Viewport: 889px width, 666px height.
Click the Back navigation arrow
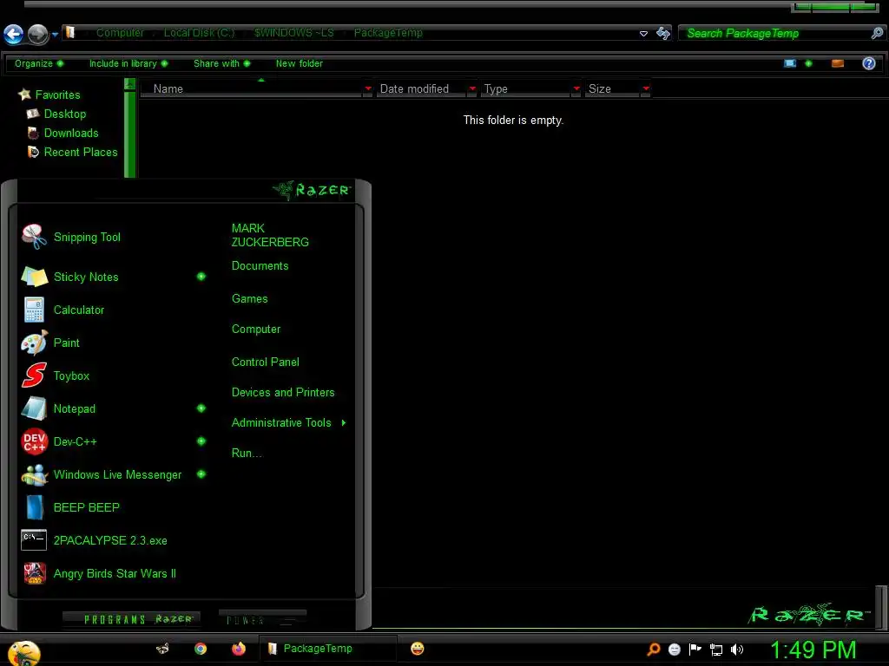pyautogui.click(x=14, y=34)
